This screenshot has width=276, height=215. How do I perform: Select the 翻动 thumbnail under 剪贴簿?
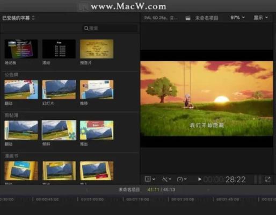pyautogui.click(x=21, y=130)
